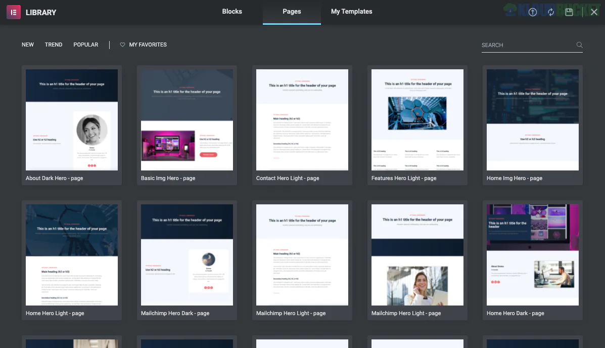Filter templates by TREND
605x348 pixels.
[x=54, y=45]
